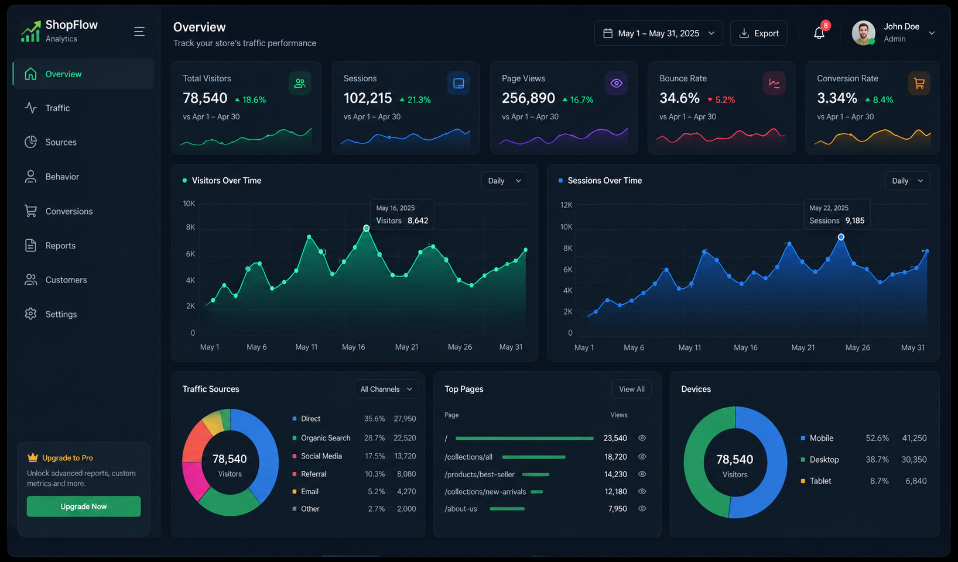Open the notifications bell

tap(819, 33)
